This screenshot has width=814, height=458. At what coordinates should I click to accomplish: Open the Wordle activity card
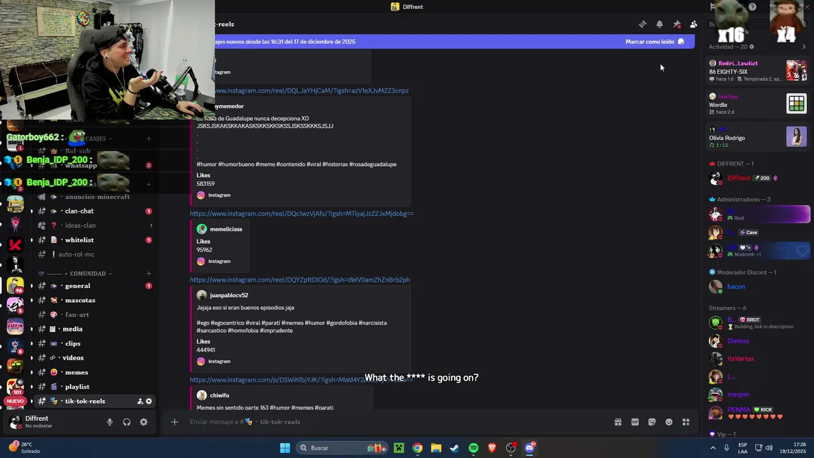click(758, 104)
